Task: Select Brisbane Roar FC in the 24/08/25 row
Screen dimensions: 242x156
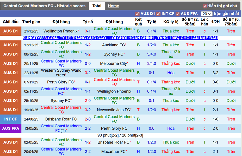Action: coord(61,119)
